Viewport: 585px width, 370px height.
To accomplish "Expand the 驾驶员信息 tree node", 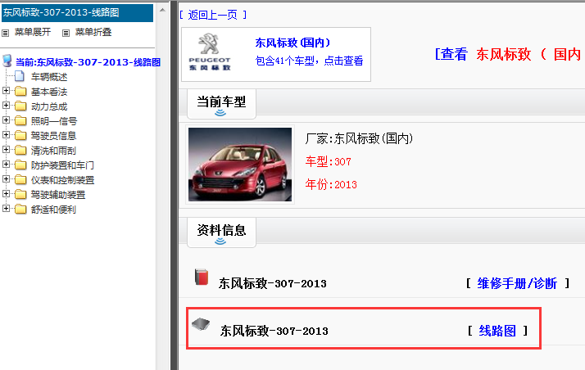I will click(6, 135).
